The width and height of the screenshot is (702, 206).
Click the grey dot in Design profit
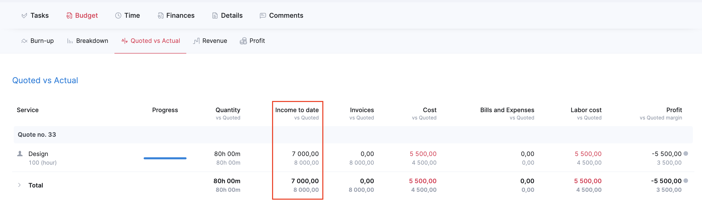[686, 153]
